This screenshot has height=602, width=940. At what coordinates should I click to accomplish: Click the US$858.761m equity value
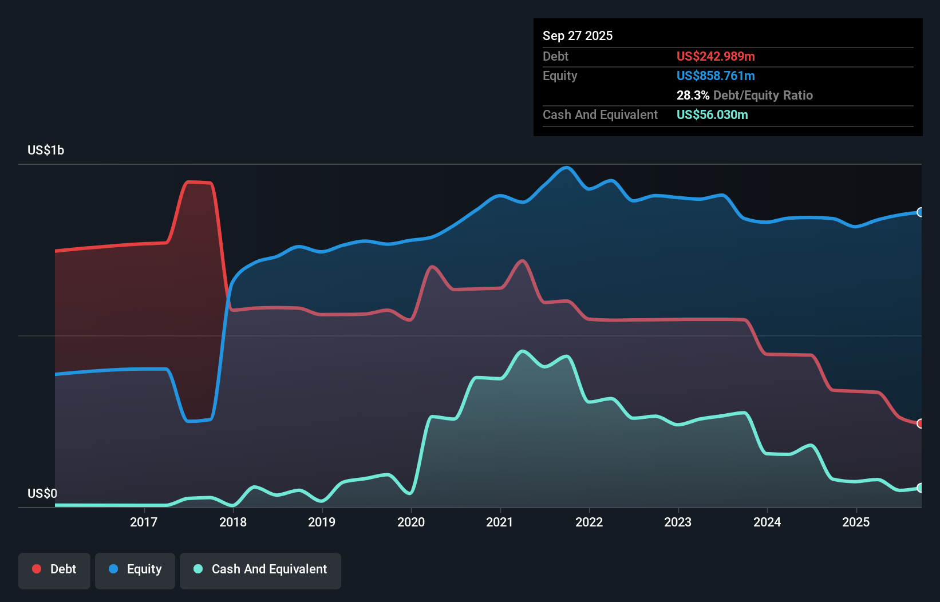click(x=716, y=76)
